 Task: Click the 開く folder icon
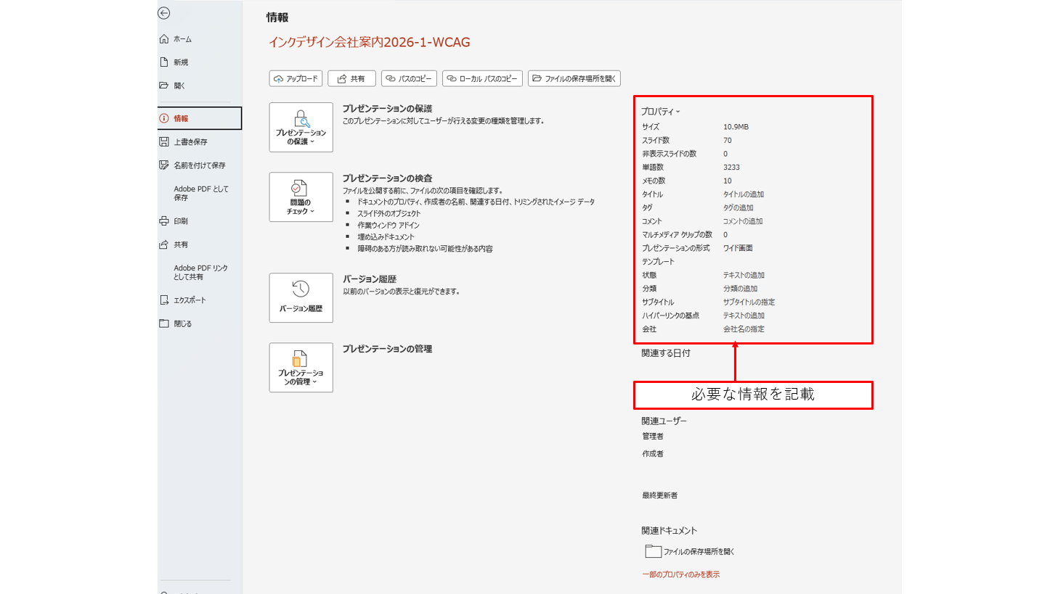[164, 86]
